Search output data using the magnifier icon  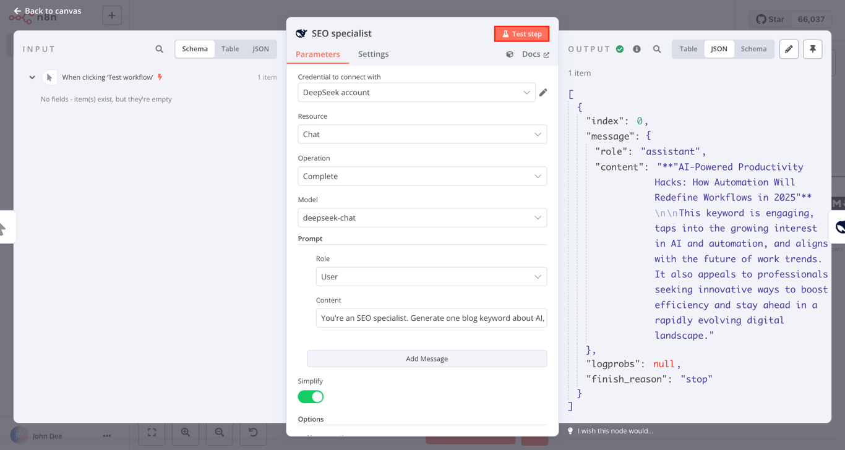tap(657, 49)
